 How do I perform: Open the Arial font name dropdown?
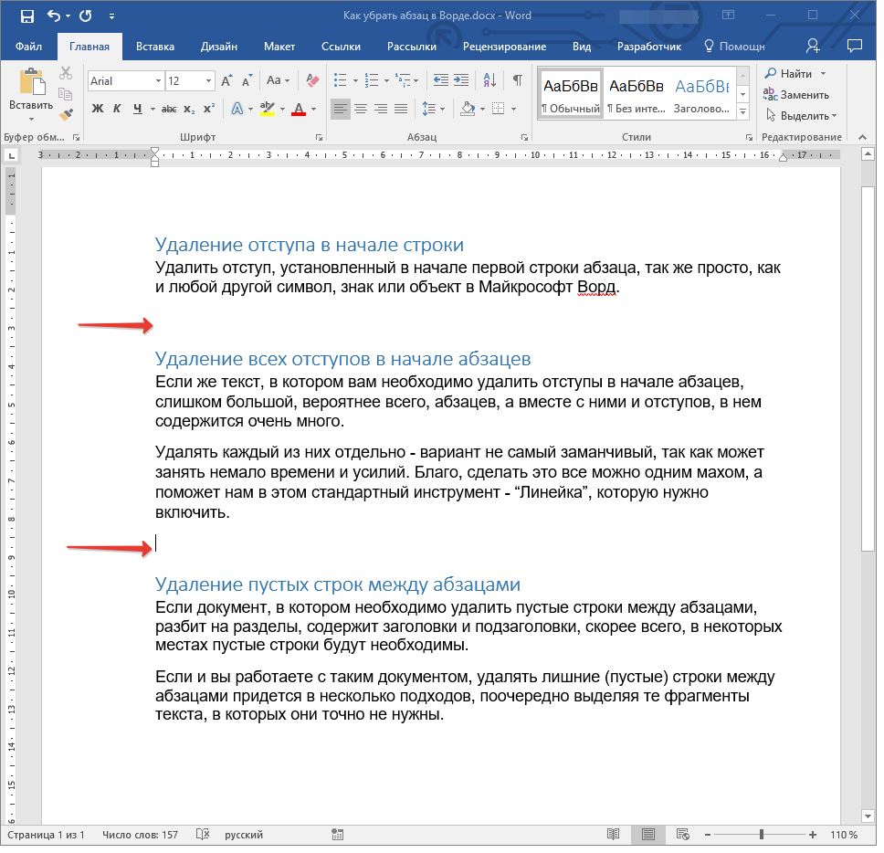pyautogui.click(x=158, y=81)
